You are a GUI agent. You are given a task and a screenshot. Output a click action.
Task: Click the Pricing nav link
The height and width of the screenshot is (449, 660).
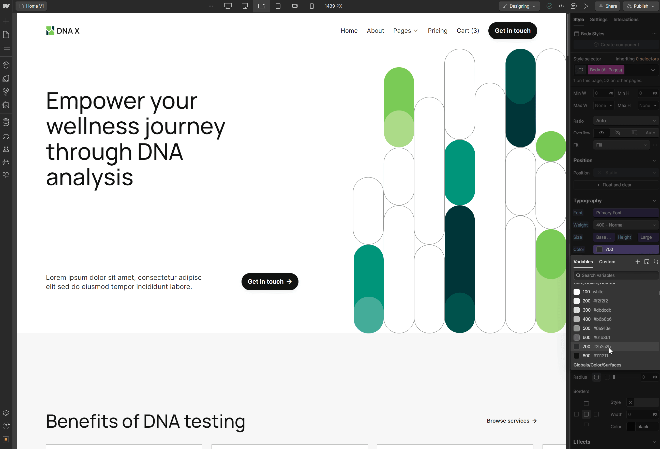[x=437, y=31]
